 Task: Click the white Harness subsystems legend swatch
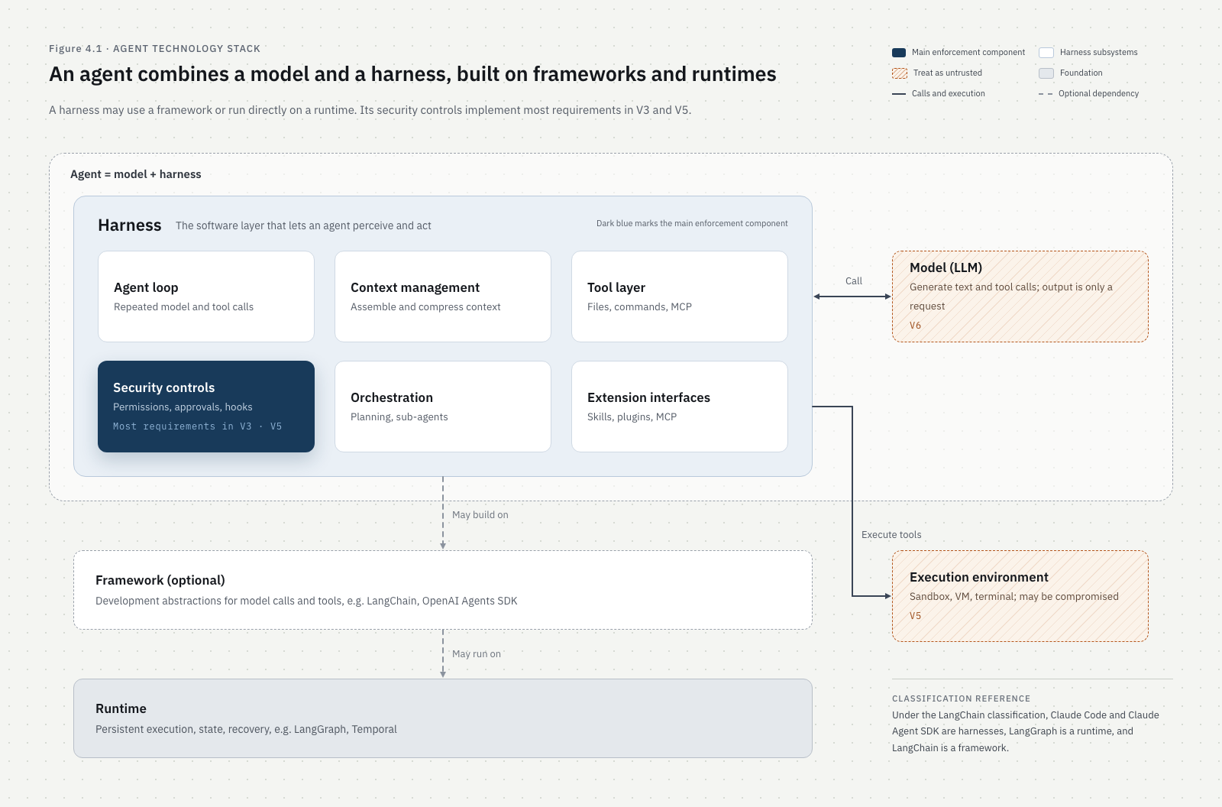coord(1046,53)
